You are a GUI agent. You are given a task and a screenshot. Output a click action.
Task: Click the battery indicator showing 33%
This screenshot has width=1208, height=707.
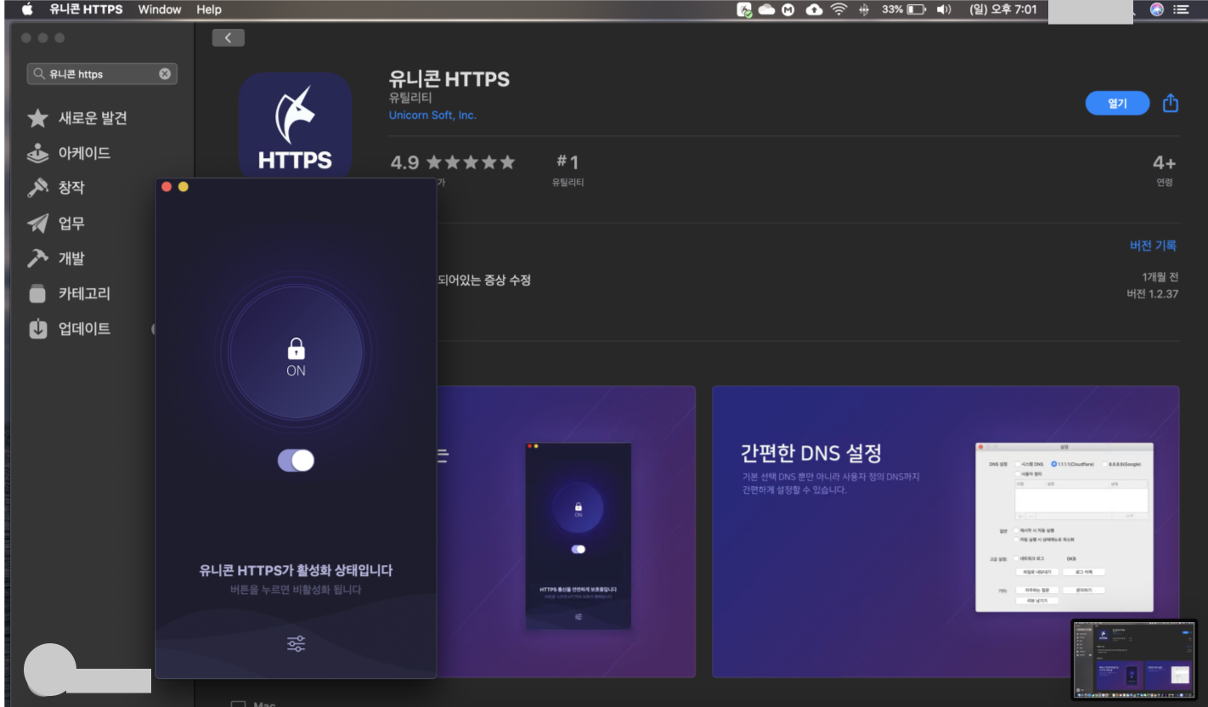(x=904, y=9)
